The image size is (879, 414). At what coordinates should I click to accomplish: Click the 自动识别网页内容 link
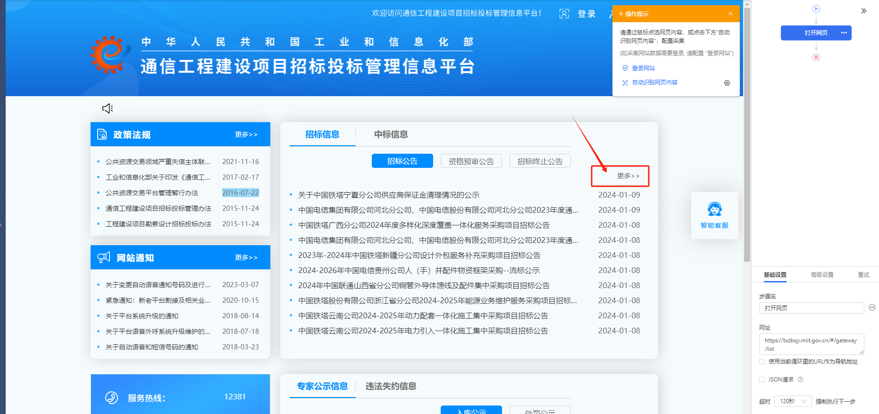click(655, 83)
